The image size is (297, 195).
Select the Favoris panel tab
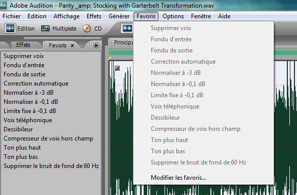point(58,45)
